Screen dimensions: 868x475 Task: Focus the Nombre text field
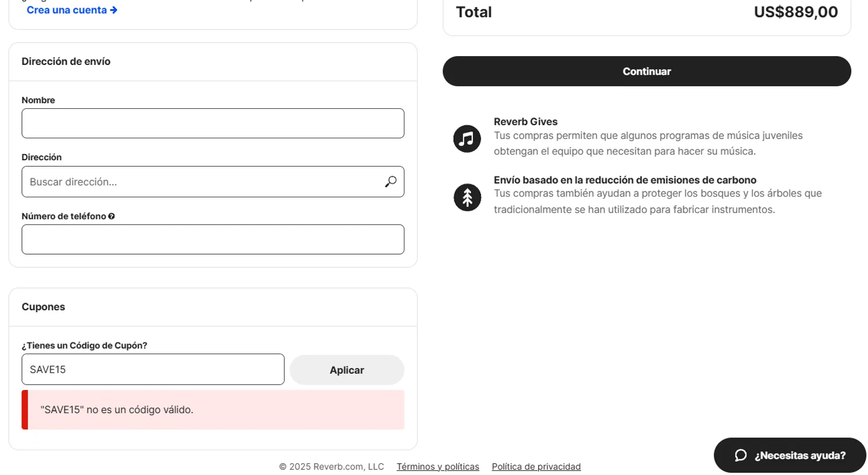coord(212,123)
